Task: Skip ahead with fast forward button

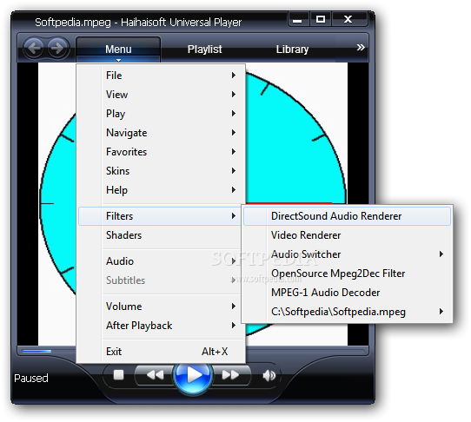Action: 230,374
